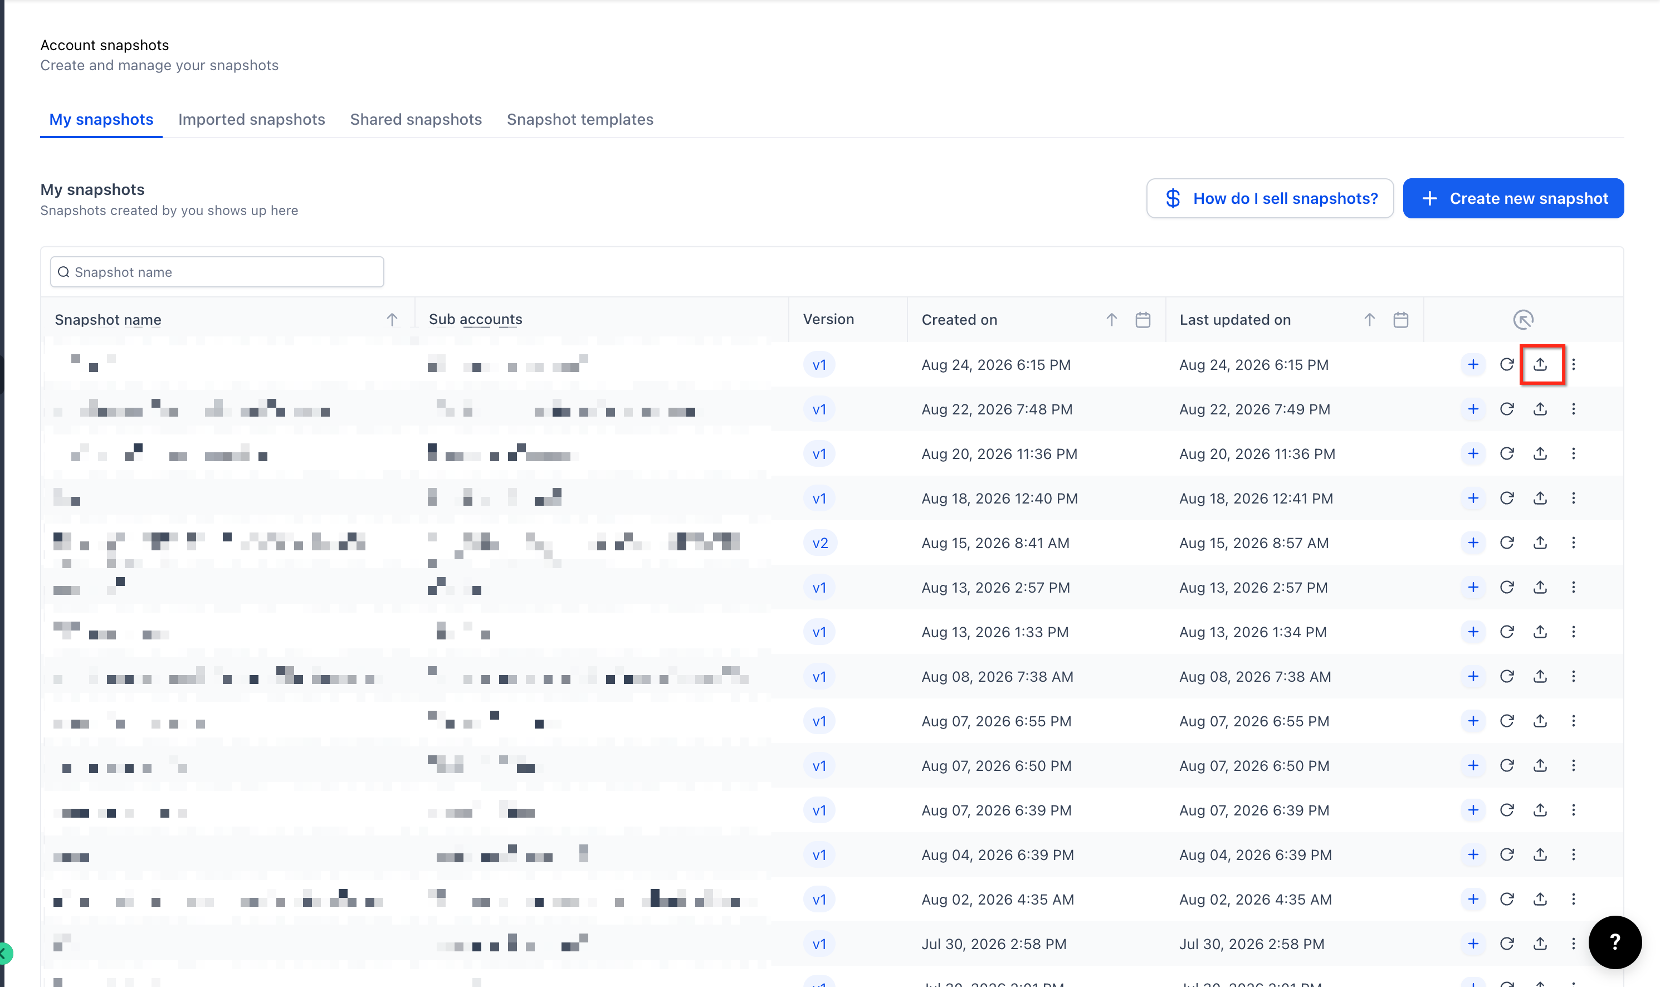The image size is (1660, 987).
Task: Refresh snapshot created Aug 15 8:41 AM
Action: click(x=1506, y=543)
